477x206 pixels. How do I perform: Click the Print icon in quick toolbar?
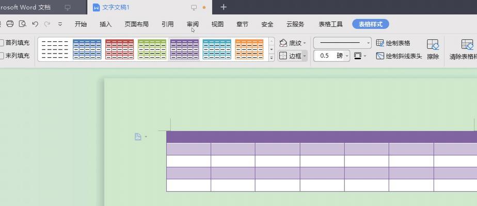(x=10, y=24)
